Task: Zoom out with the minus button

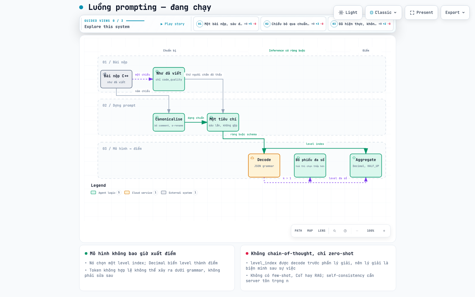Action: (x=357, y=231)
